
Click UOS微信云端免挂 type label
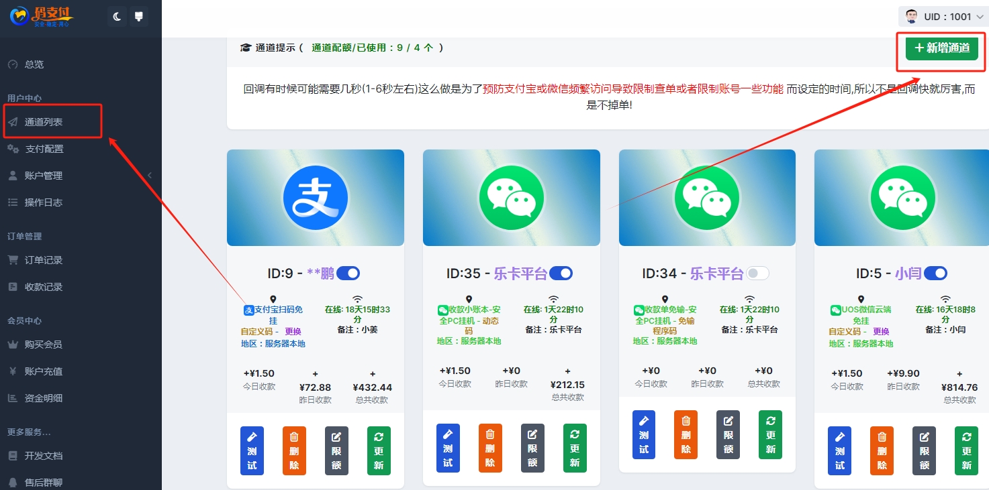coord(861,315)
